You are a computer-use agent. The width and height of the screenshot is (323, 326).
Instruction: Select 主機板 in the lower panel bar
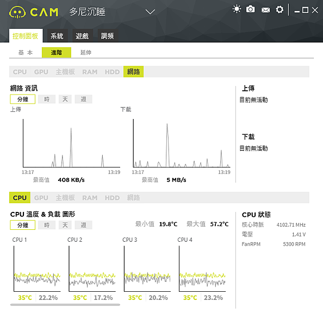click(x=65, y=198)
